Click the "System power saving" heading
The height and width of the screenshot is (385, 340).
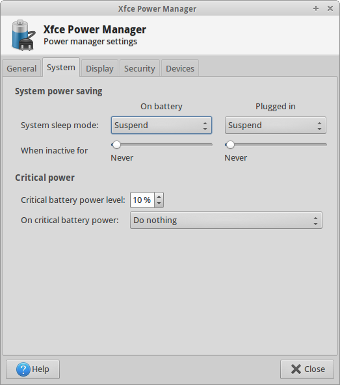pyautogui.click(x=59, y=91)
